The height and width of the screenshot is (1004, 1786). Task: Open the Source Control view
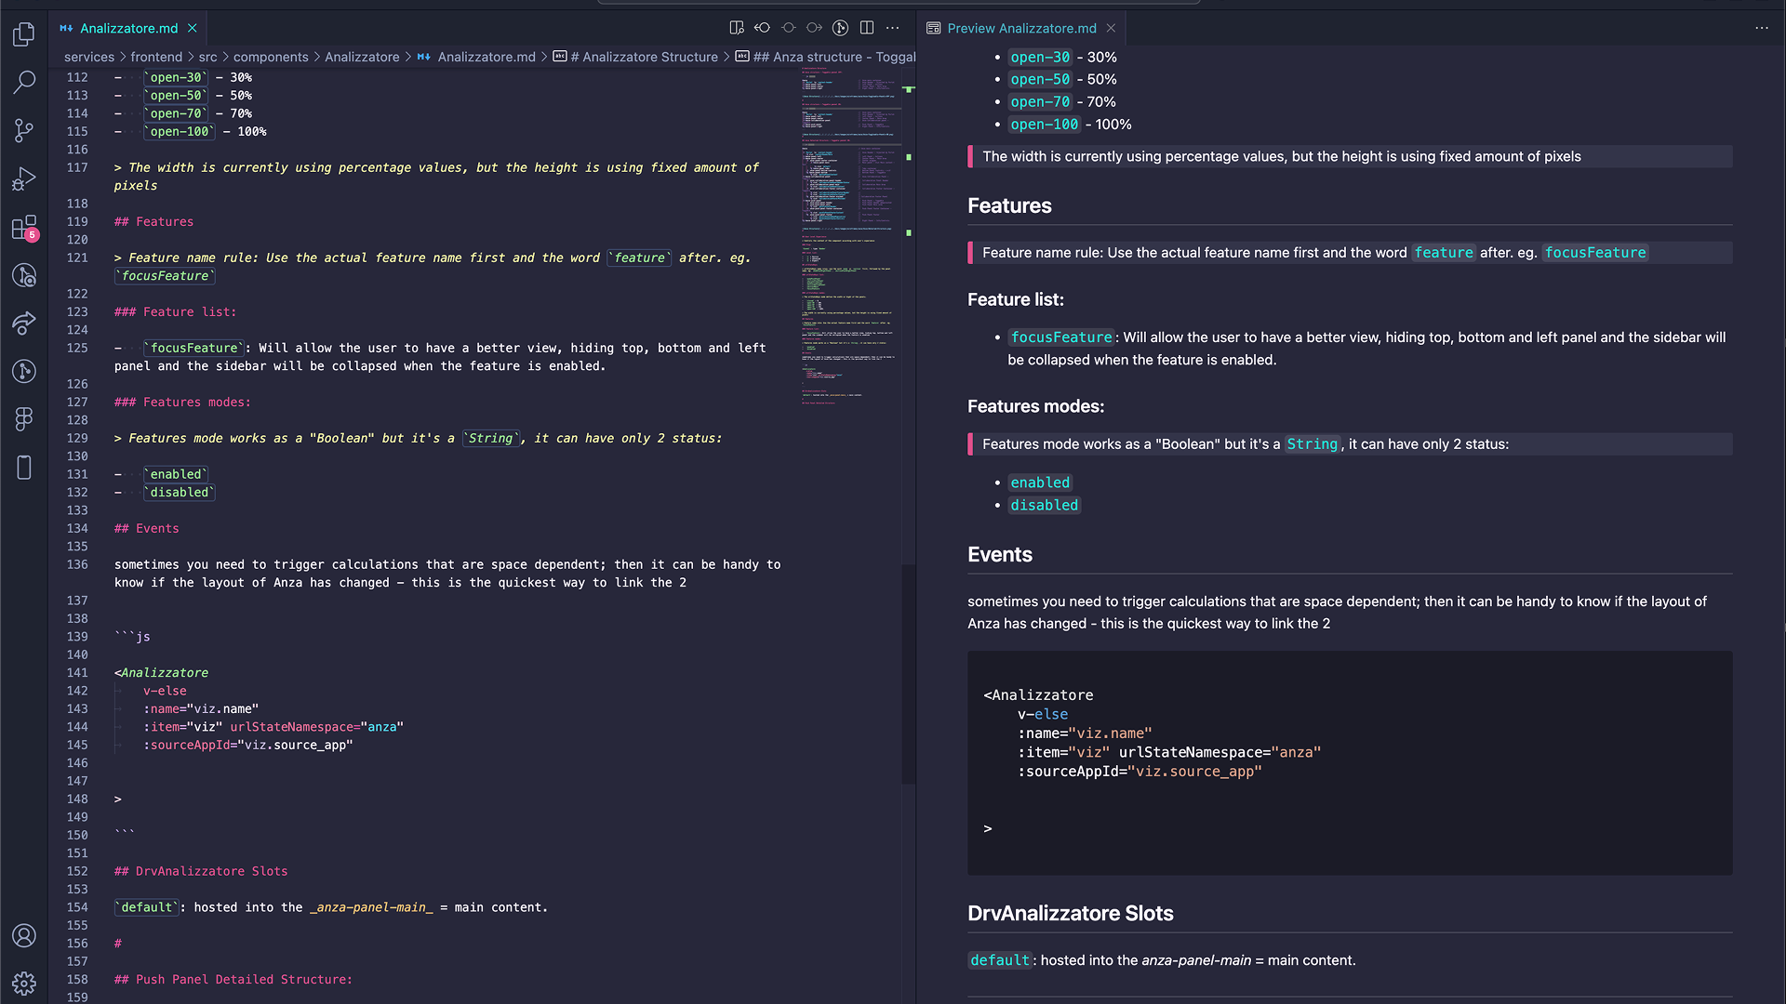[24, 131]
